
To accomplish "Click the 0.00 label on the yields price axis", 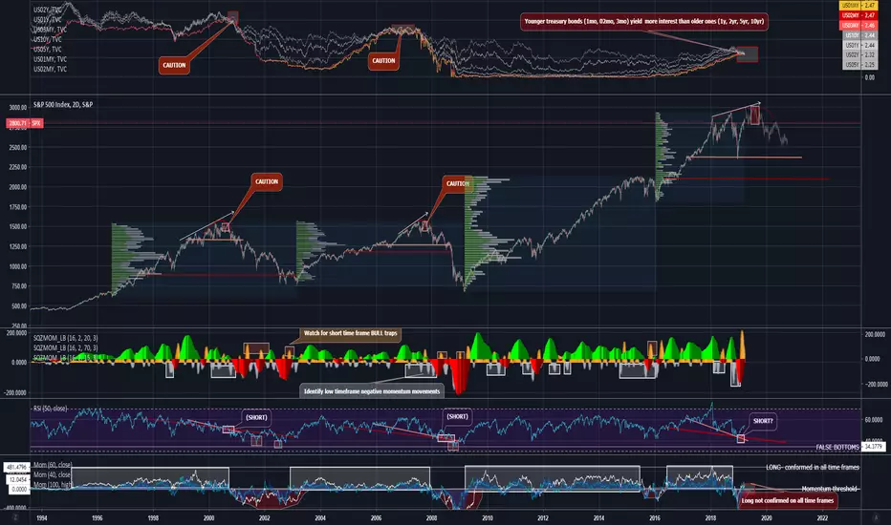I will point(869,77).
